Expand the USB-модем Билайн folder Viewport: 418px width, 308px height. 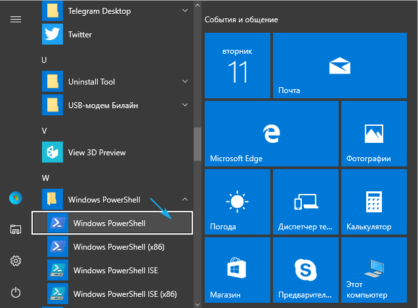(x=185, y=106)
